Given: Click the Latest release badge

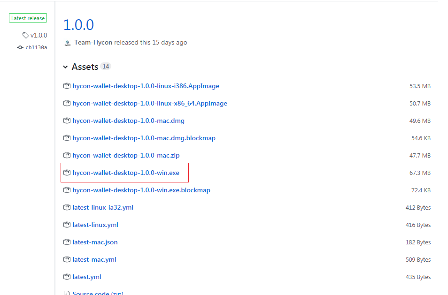Looking at the screenshot, I should tap(28, 18).
